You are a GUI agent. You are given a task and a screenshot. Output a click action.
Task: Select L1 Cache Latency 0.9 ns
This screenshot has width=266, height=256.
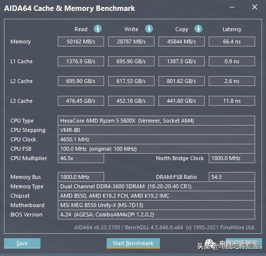pyautogui.click(x=232, y=61)
